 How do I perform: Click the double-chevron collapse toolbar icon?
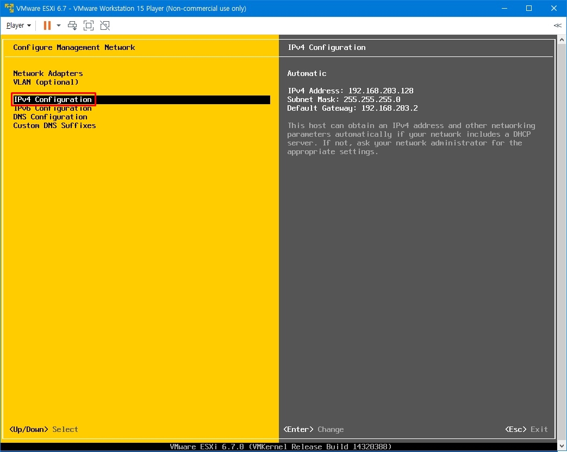coord(557,26)
